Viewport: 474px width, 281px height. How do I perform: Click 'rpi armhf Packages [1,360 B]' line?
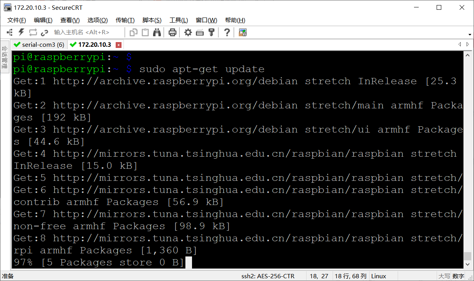(x=105, y=250)
